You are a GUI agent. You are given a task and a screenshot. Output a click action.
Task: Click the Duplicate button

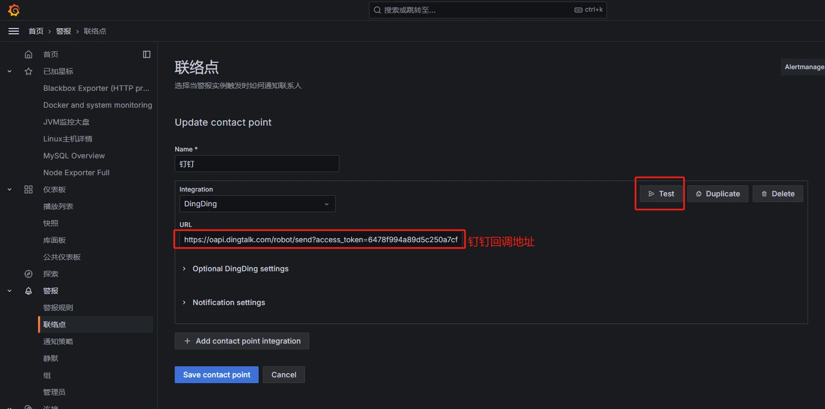point(718,194)
